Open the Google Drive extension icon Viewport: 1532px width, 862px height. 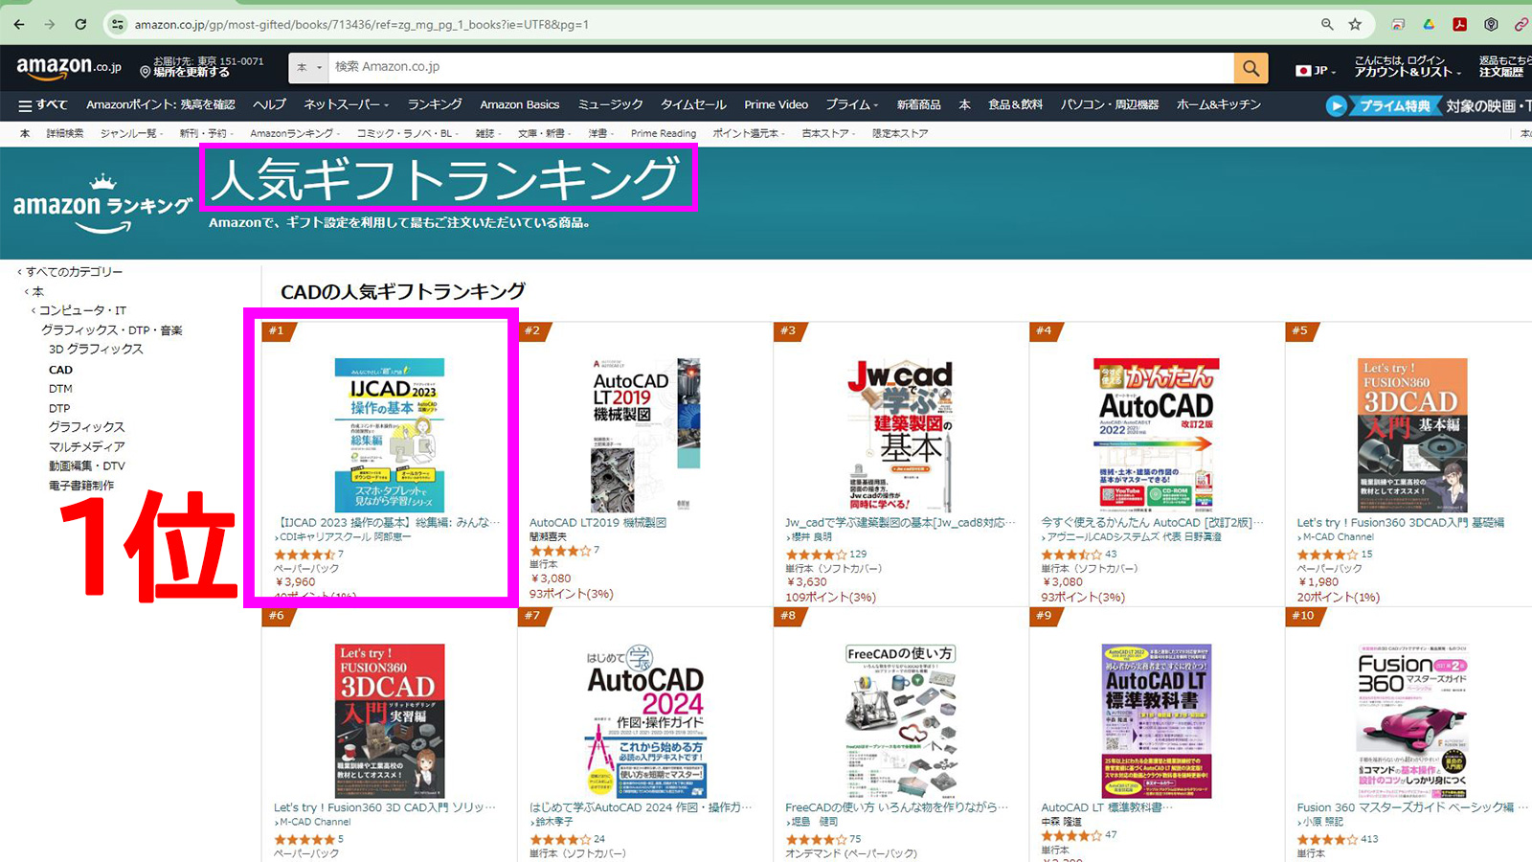[x=1429, y=24]
